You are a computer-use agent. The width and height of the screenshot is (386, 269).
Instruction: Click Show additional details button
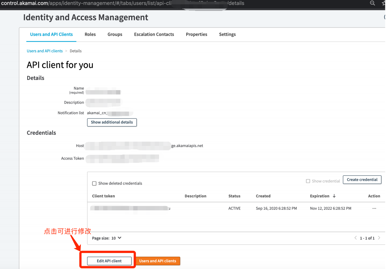click(112, 122)
